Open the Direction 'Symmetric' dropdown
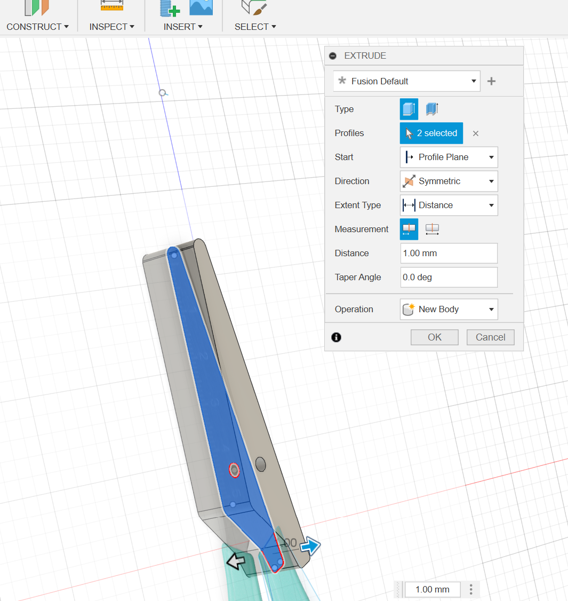Image resolution: width=568 pixels, height=601 pixels. 449,181
